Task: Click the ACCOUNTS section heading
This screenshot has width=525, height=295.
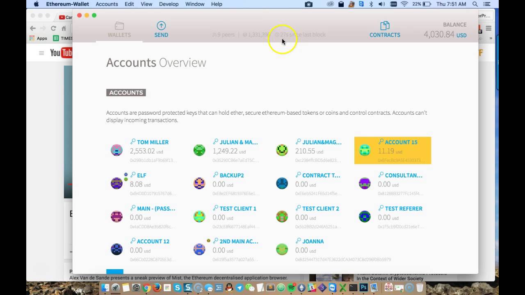Action: pyautogui.click(x=126, y=93)
